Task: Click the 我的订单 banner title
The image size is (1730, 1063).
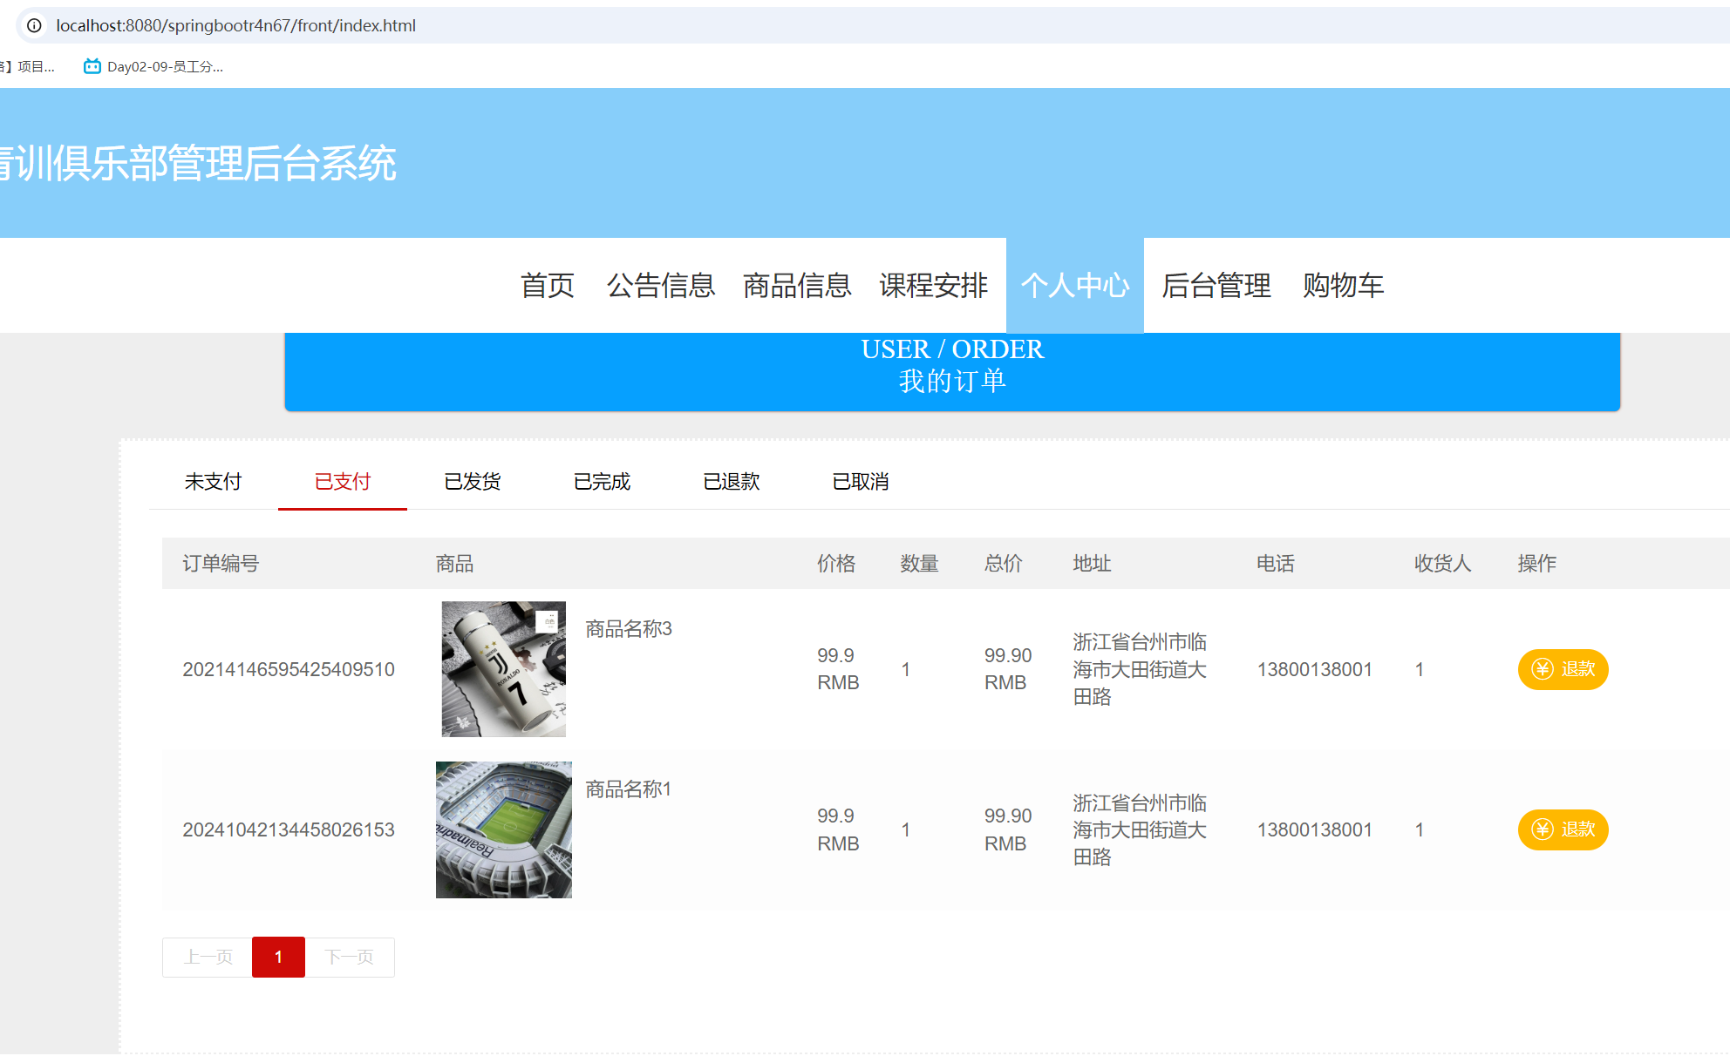Action: (952, 381)
